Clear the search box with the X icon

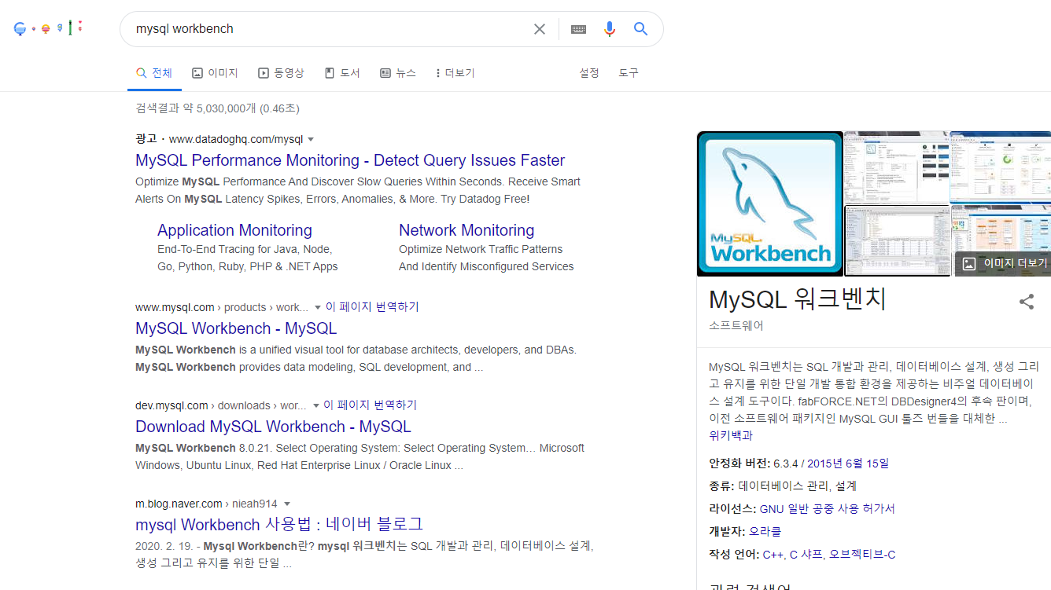point(540,29)
